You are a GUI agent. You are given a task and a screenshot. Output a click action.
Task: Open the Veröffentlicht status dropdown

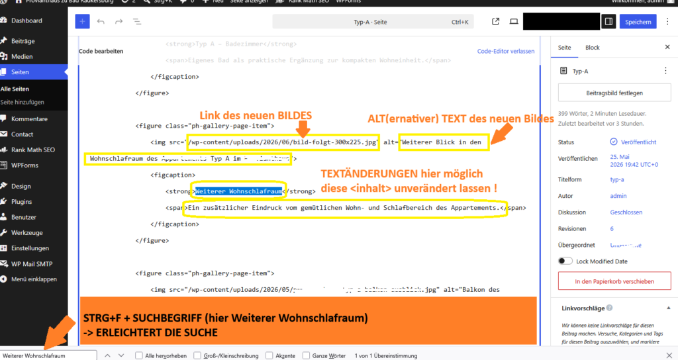click(x=638, y=142)
